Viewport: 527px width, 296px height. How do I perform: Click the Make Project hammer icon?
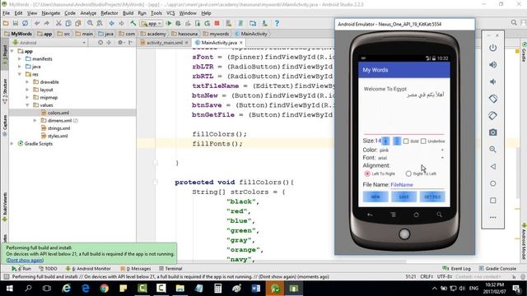133,23
